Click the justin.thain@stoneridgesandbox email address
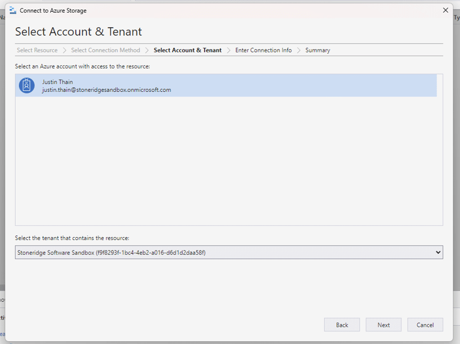This screenshot has height=344, width=460. [106, 90]
